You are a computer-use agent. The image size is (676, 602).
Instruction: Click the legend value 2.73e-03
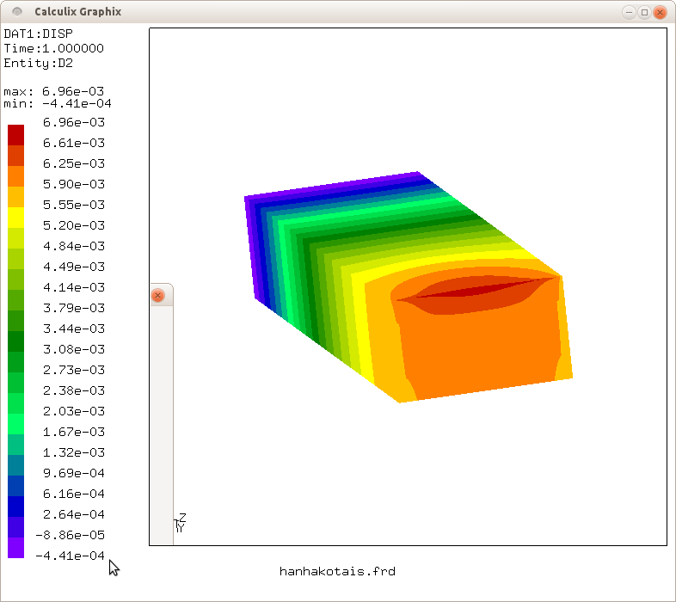(x=74, y=370)
